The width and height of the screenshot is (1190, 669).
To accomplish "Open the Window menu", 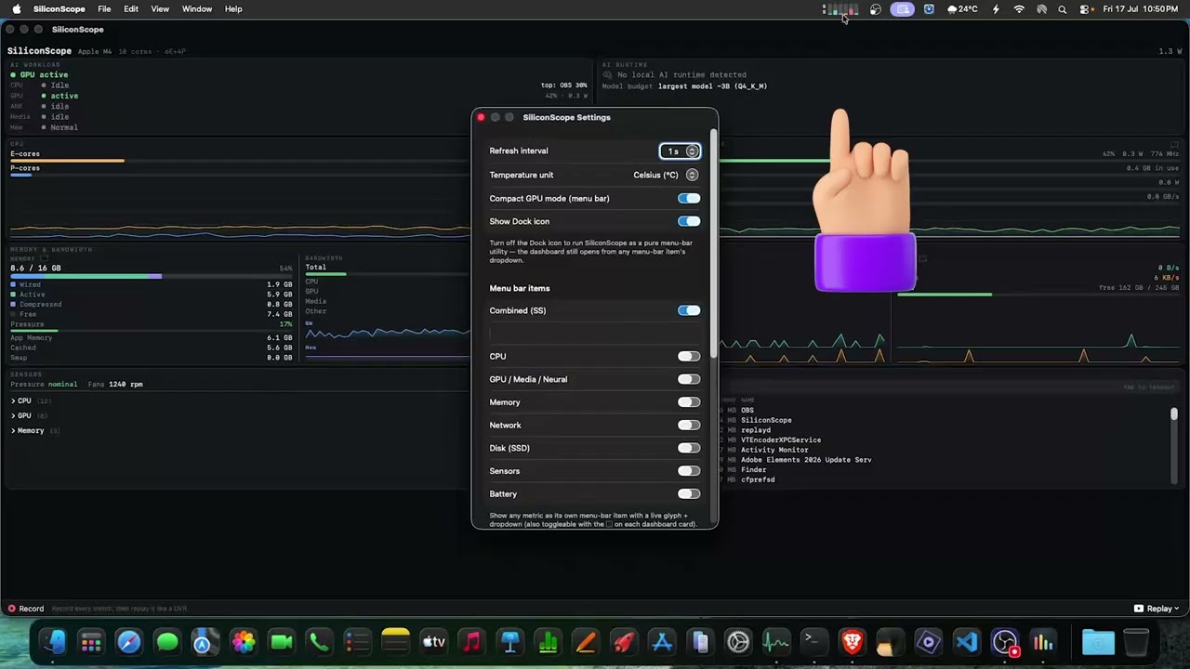I will pyautogui.click(x=197, y=9).
